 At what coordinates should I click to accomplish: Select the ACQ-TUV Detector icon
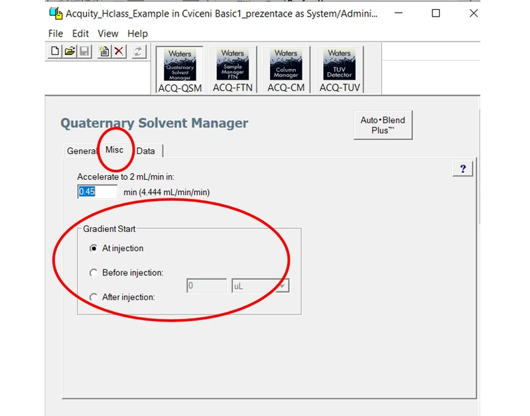tap(340, 70)
